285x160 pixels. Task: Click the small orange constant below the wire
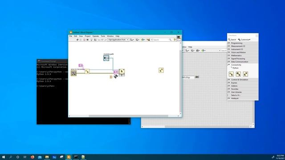click(x=111, y=77)
